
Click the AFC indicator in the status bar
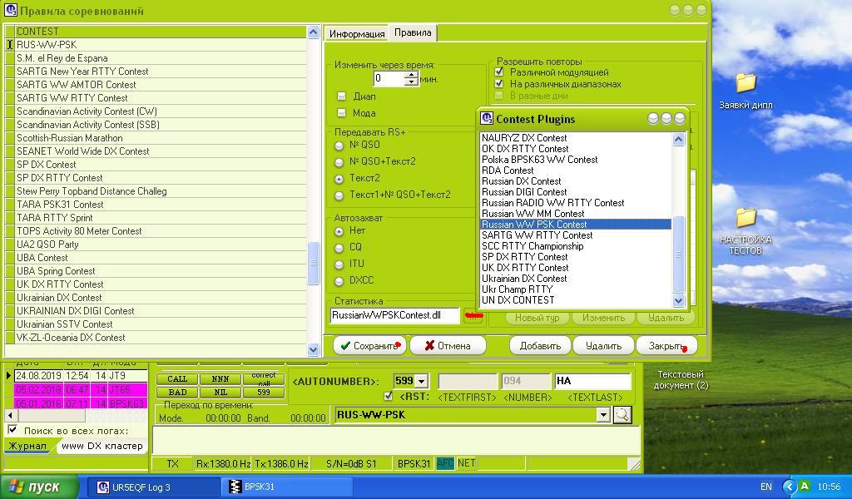(x=445, y=463)
